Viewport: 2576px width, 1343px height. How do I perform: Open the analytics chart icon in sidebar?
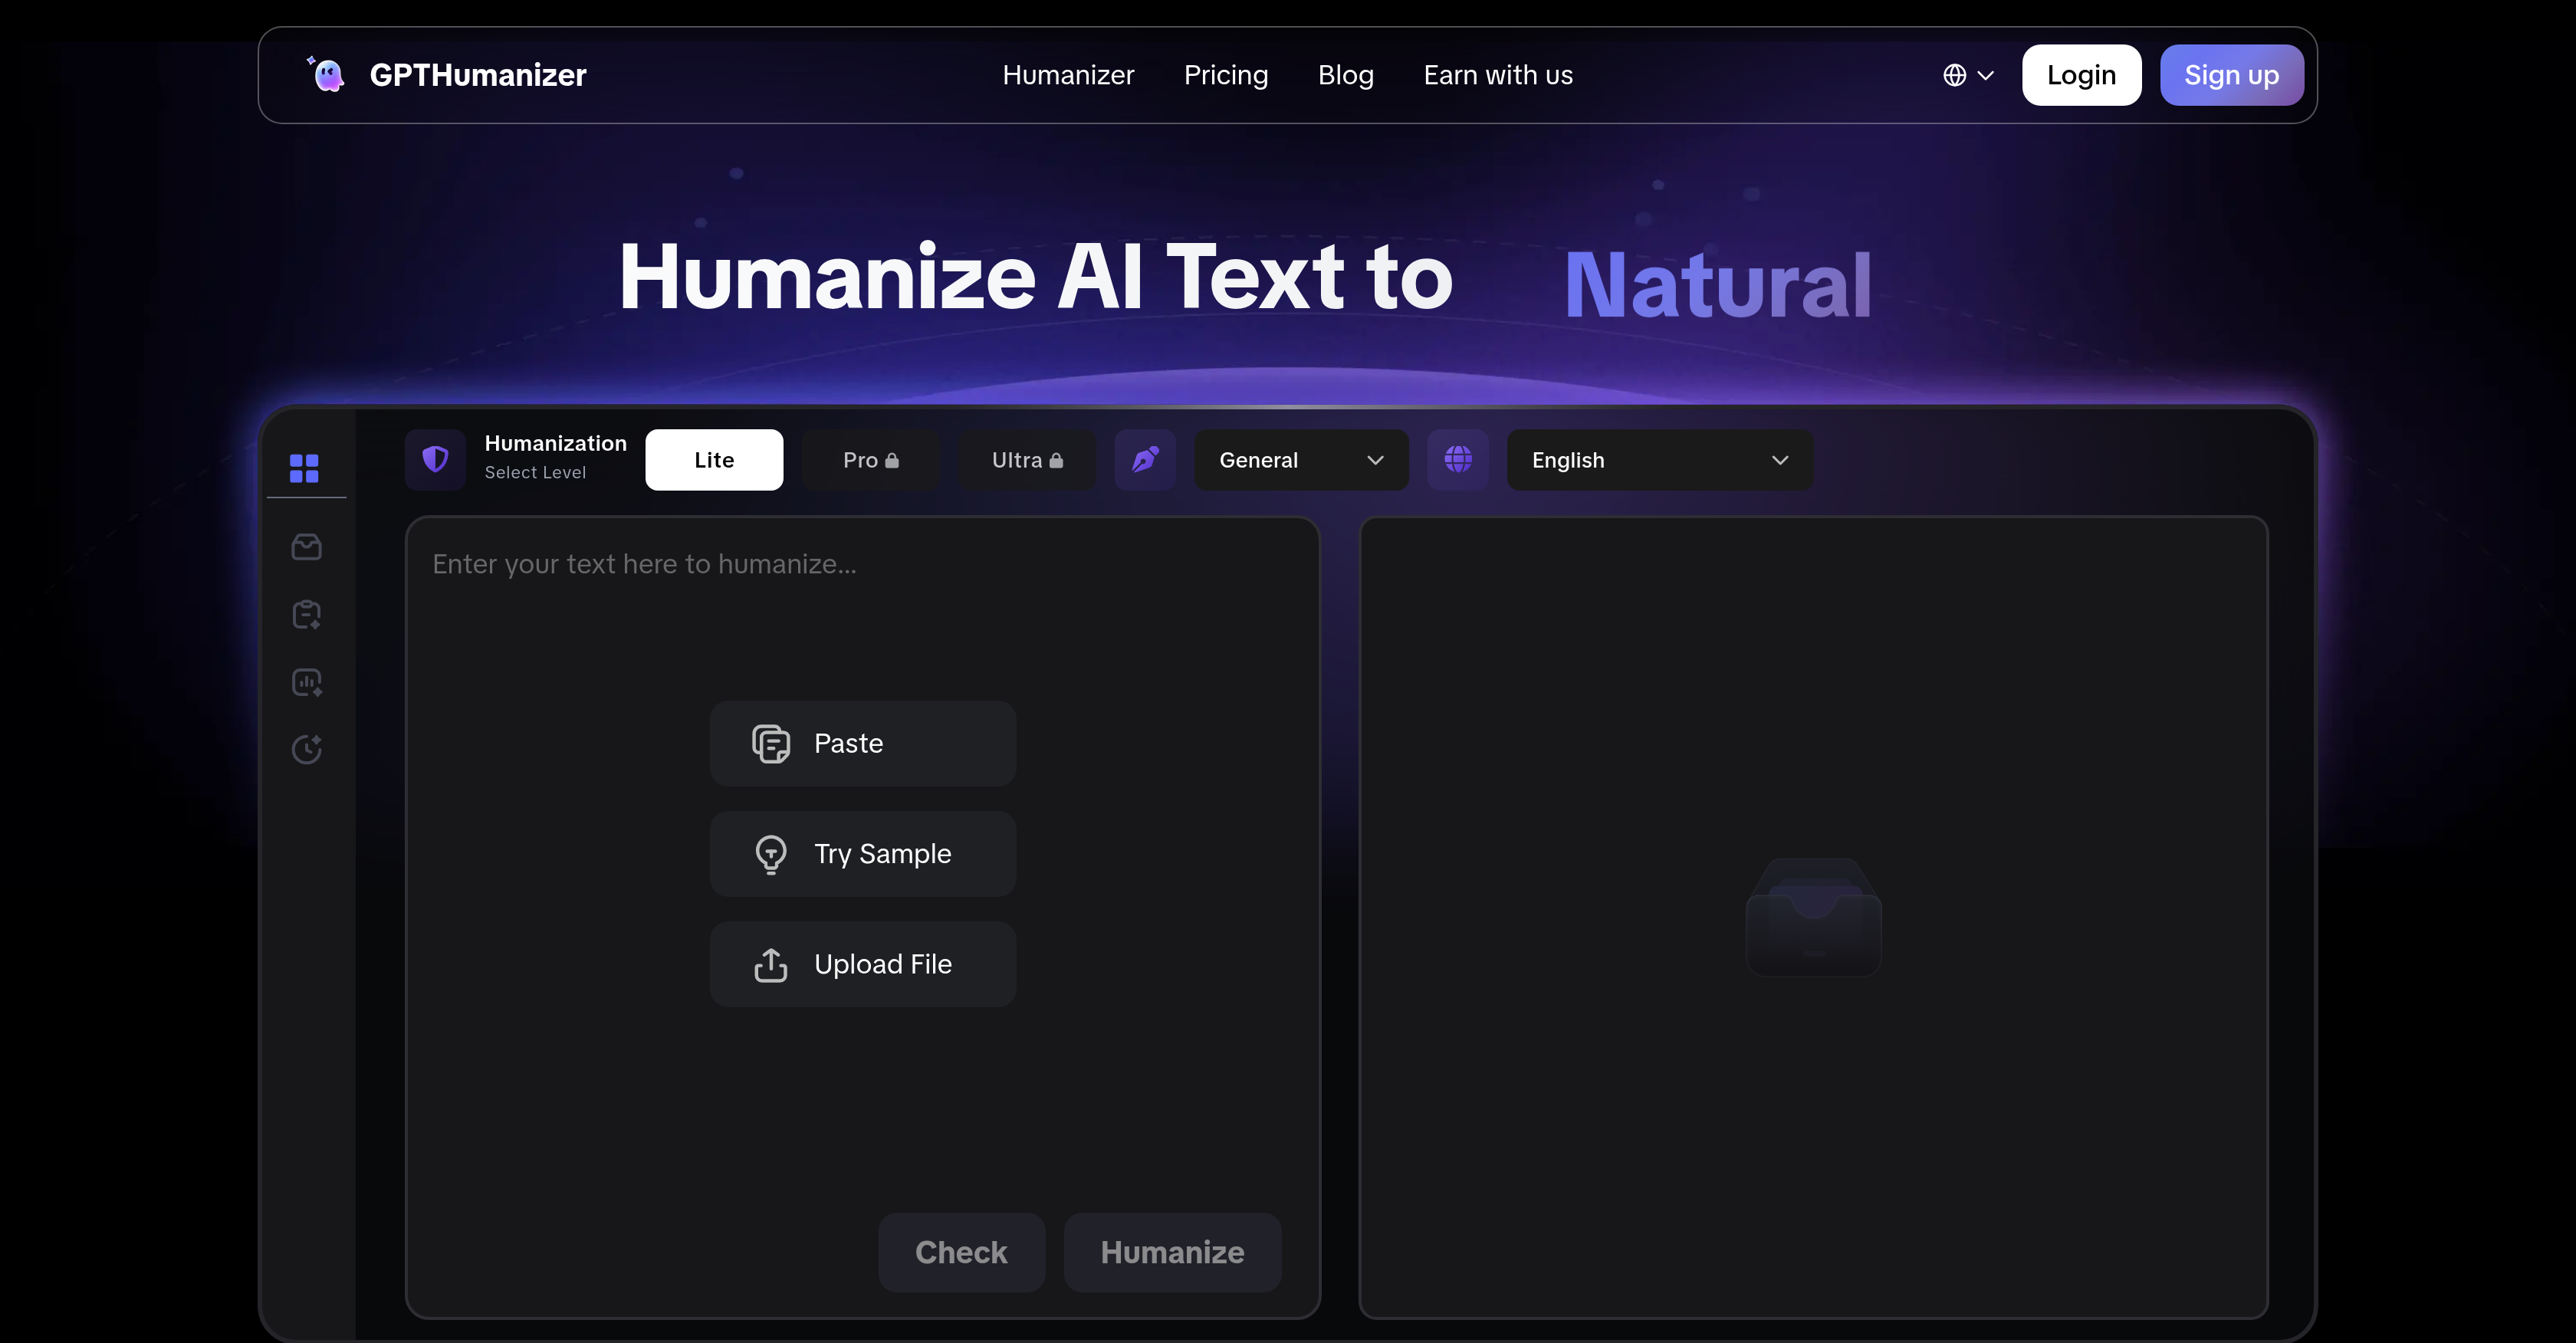(306, 681)
